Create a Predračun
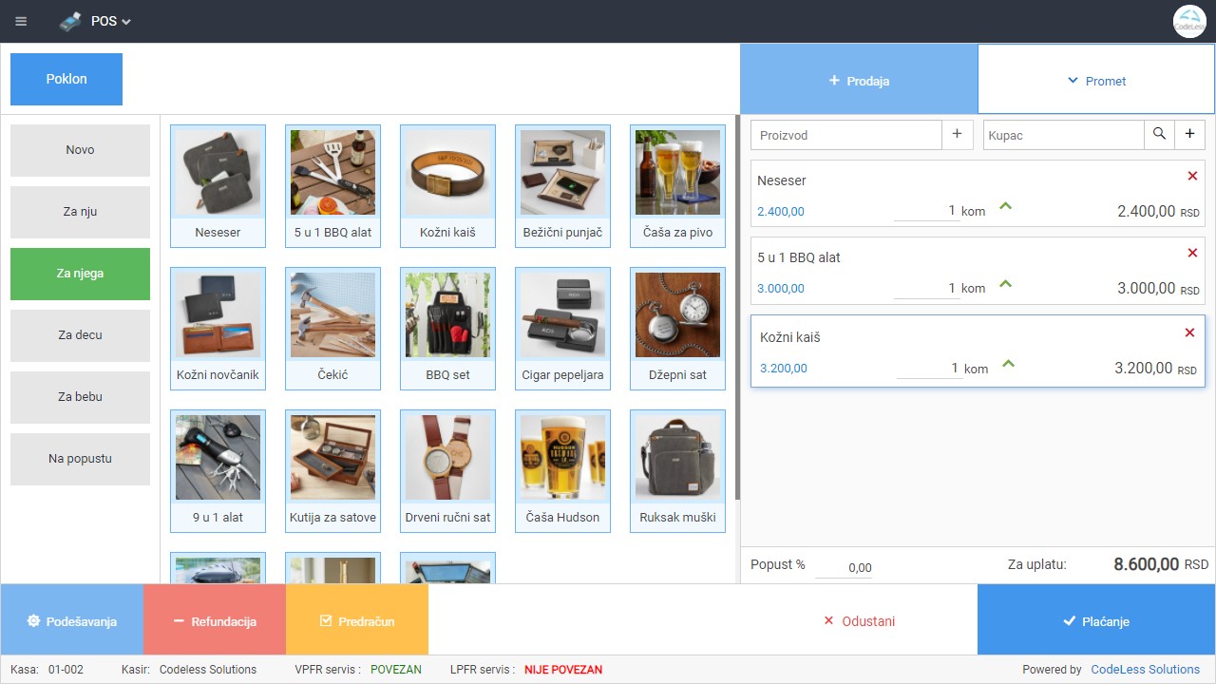 (x=357, y=620)
